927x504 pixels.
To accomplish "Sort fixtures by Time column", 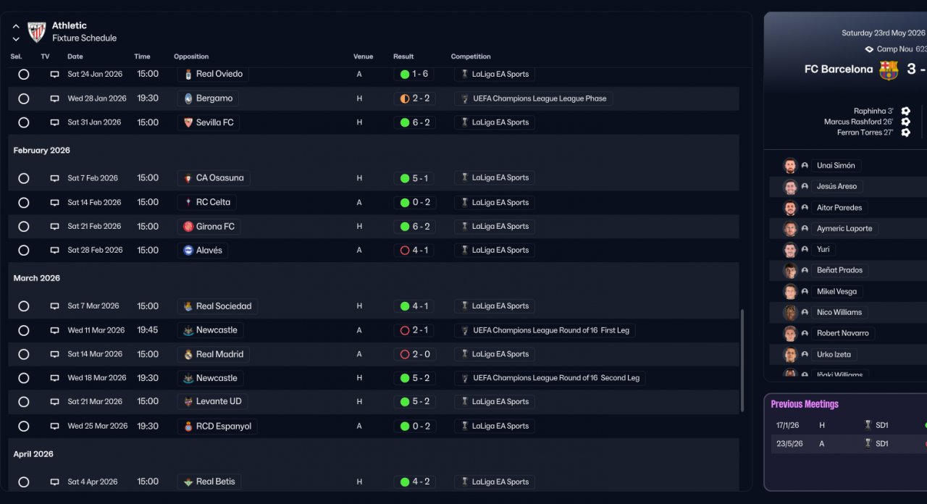I will click(x=142, y=56).
